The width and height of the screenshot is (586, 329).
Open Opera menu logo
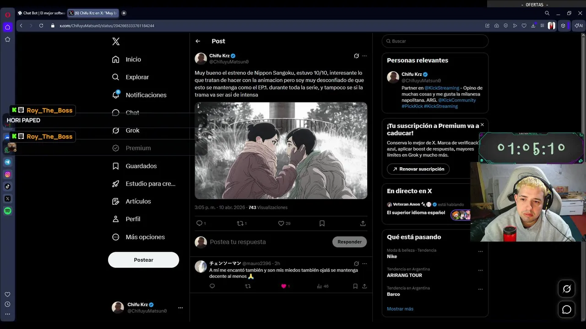(x=8, y=15)
